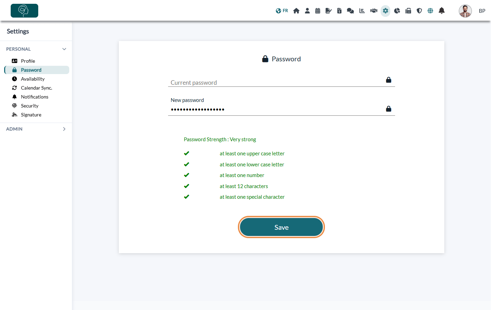
Task: Open the pie chart icon
Action: [x=397, y=11]
